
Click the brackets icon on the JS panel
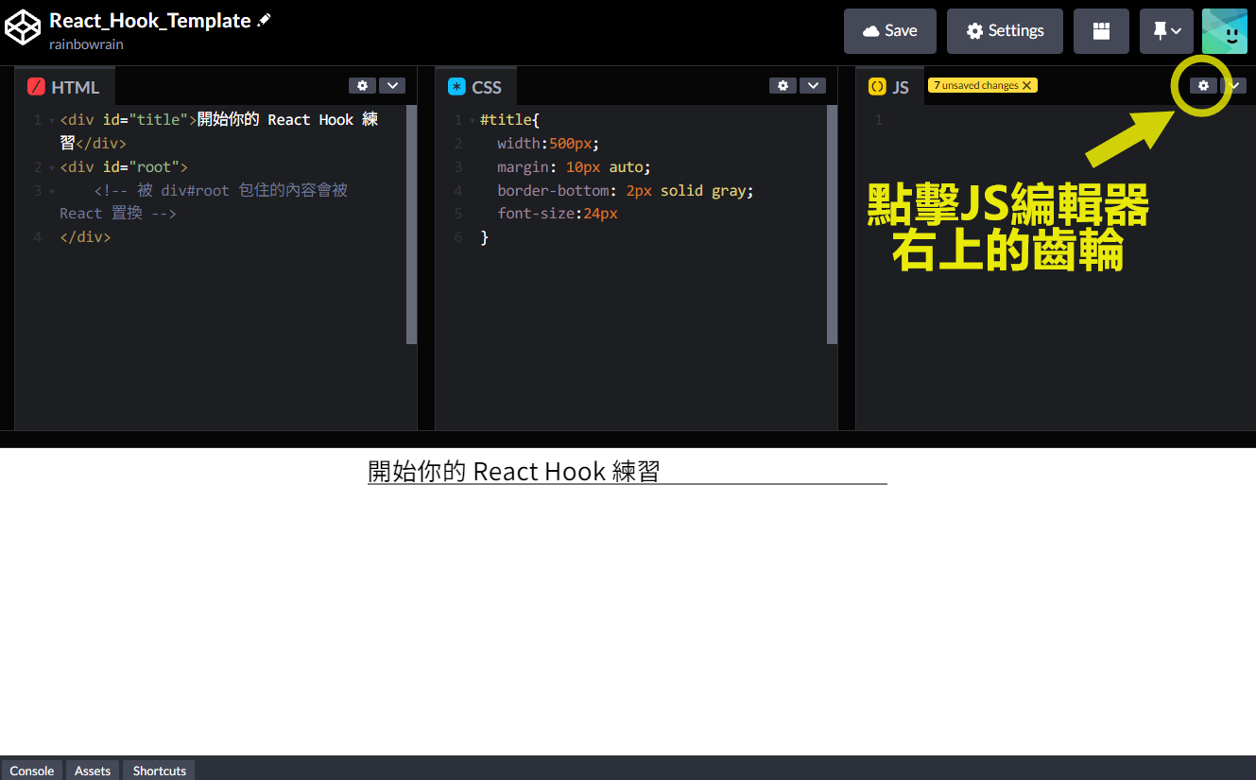click(877, 86)
